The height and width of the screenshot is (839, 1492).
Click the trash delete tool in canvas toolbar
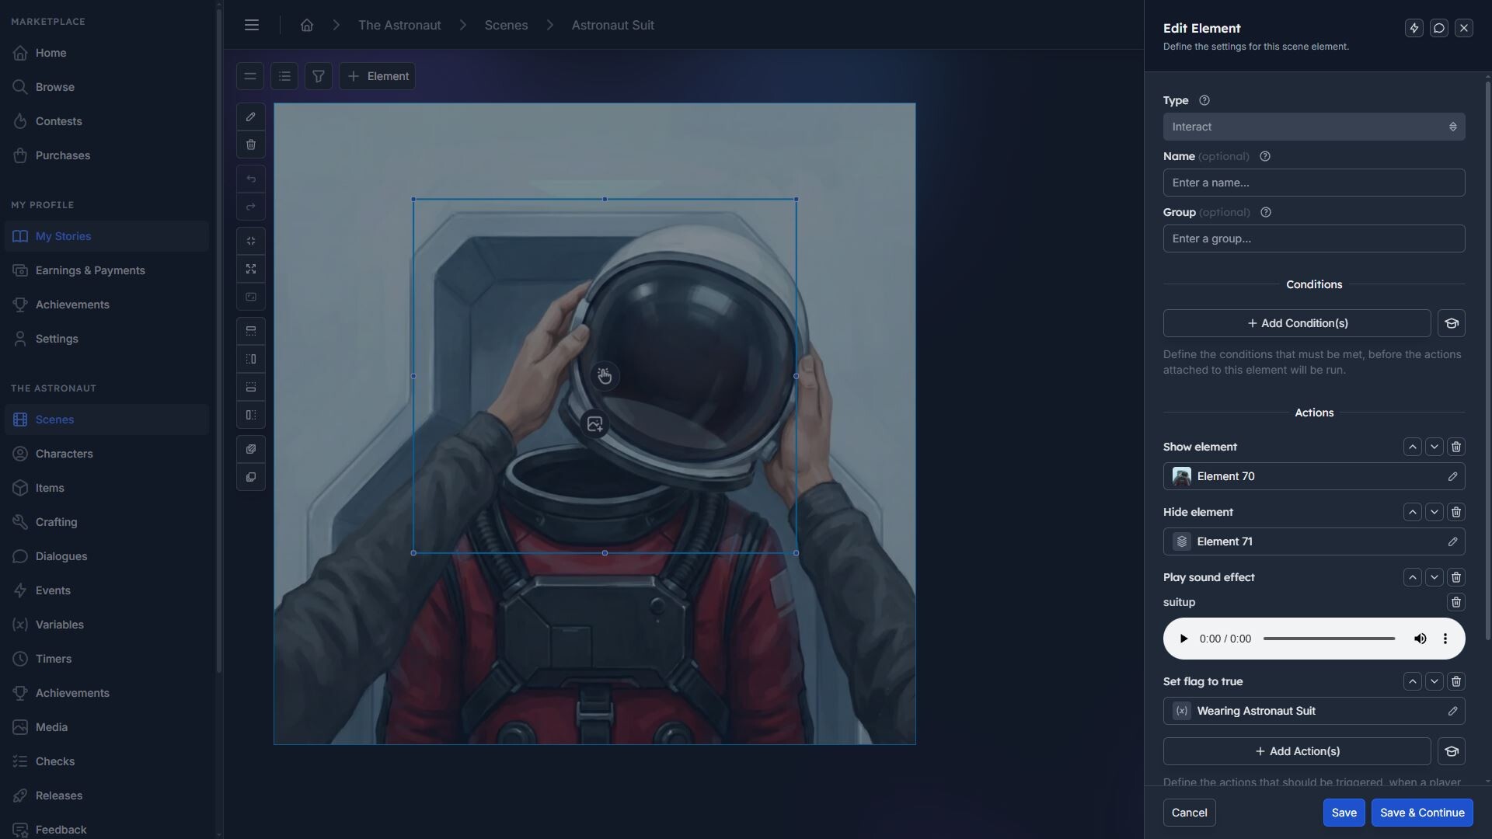tap(250, 144)
